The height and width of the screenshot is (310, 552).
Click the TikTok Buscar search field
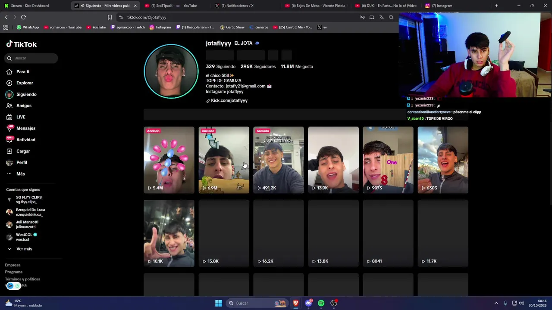(31, 58)
